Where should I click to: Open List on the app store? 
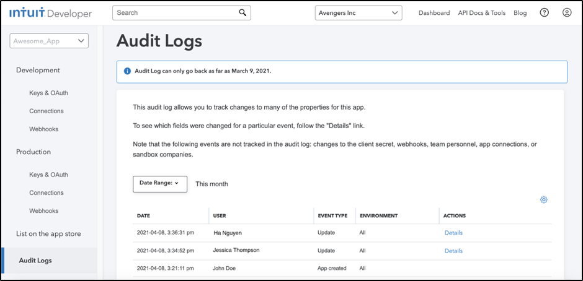(x=48, y=234)
